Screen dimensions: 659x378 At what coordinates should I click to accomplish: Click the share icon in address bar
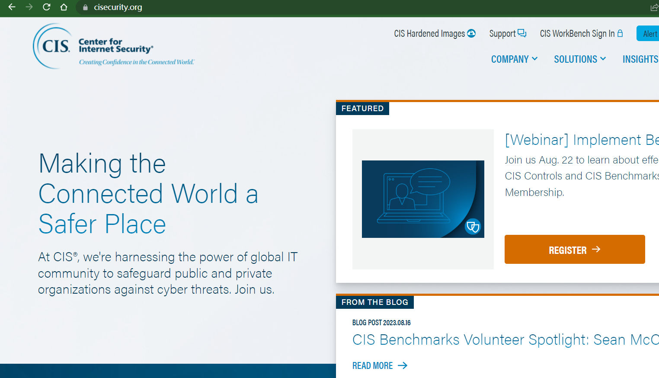tap(654, 7)
